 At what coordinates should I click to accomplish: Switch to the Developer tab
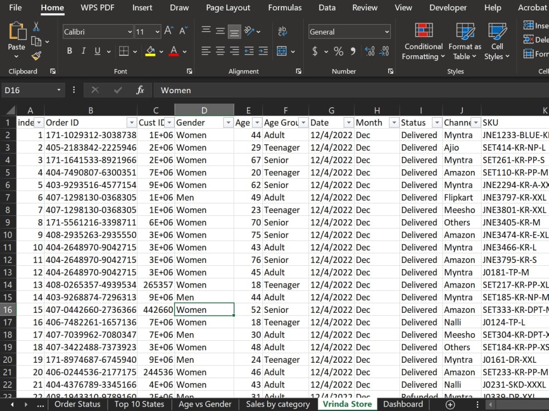[x=448, y=8]
